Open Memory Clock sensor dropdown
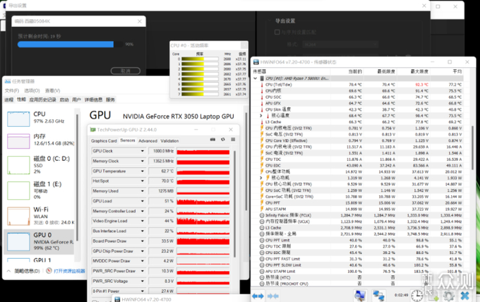This screenshot has height=302, width=480. [x=143, y=161]
